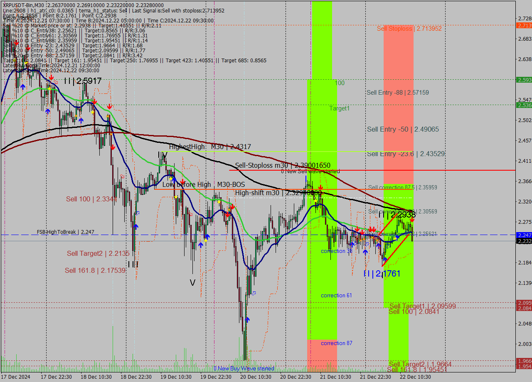Select the 21 Dec 22:30 time label
The width and height of the screenshot is (532, 382).
tap(375, 377)
